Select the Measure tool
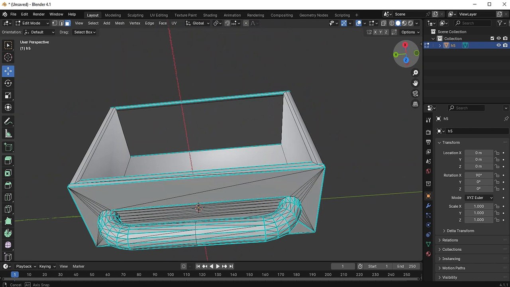 [x=8, y=134]
